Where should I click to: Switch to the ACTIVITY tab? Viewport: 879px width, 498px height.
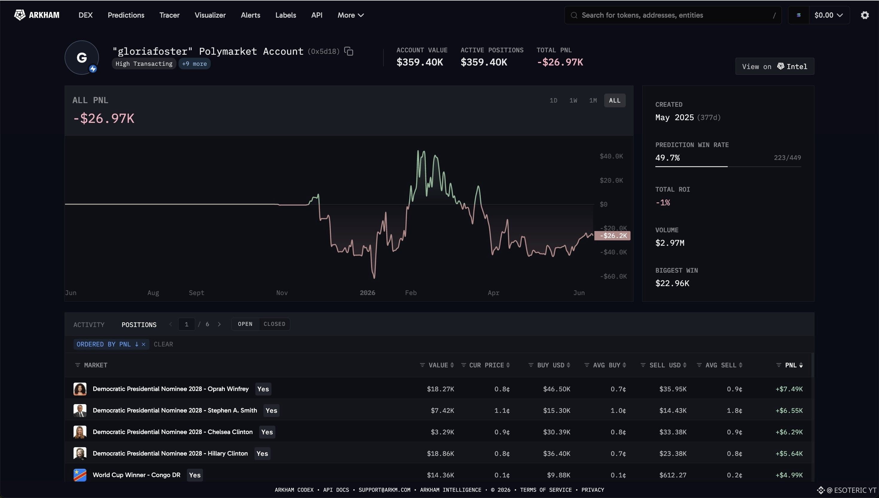point(89,325)
